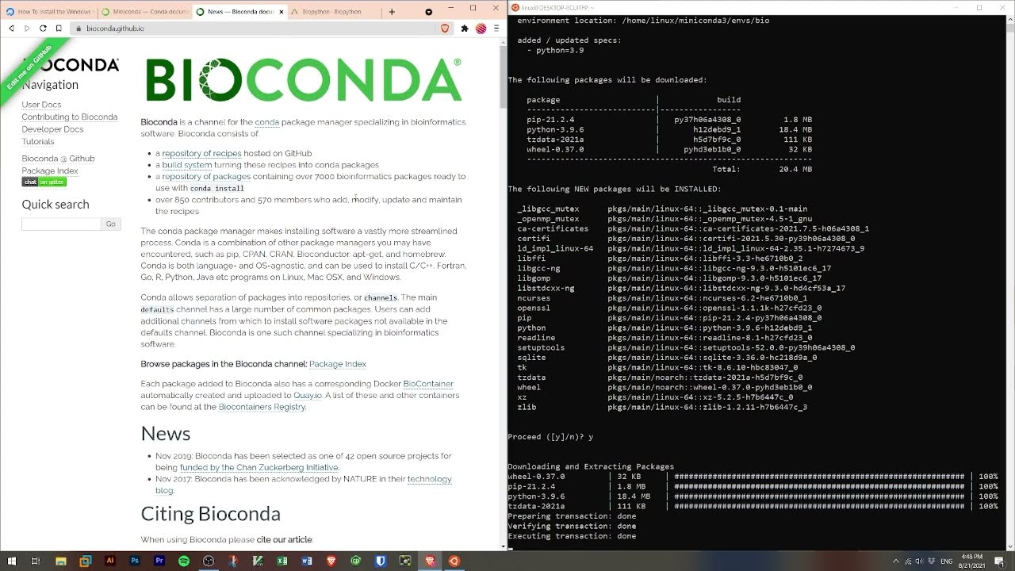Switch to Ubuntu terminal on taskbar

(454, 561)
